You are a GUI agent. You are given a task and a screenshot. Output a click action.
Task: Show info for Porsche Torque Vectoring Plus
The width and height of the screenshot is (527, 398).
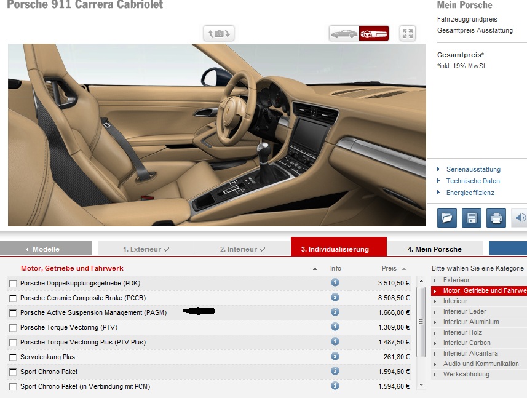pos(335,341)
